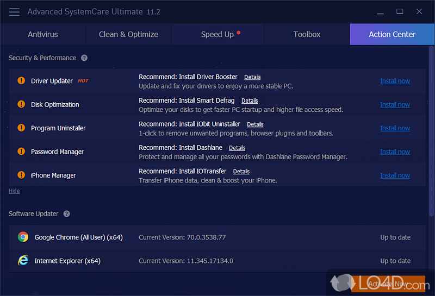Click Recommend: Install Smart Defrag text
435x296 pixels.
pyautogui.click(x=187, y=100)
